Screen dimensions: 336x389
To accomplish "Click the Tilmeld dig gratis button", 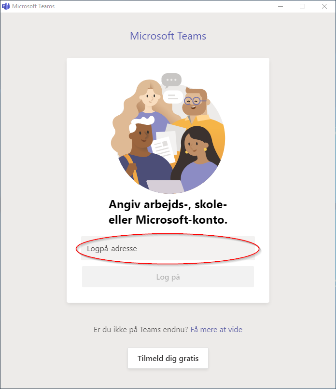I will pyautogui.click(x=168, y=358).
